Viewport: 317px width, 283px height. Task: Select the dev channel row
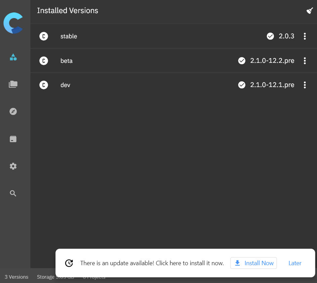pos(173,85)
